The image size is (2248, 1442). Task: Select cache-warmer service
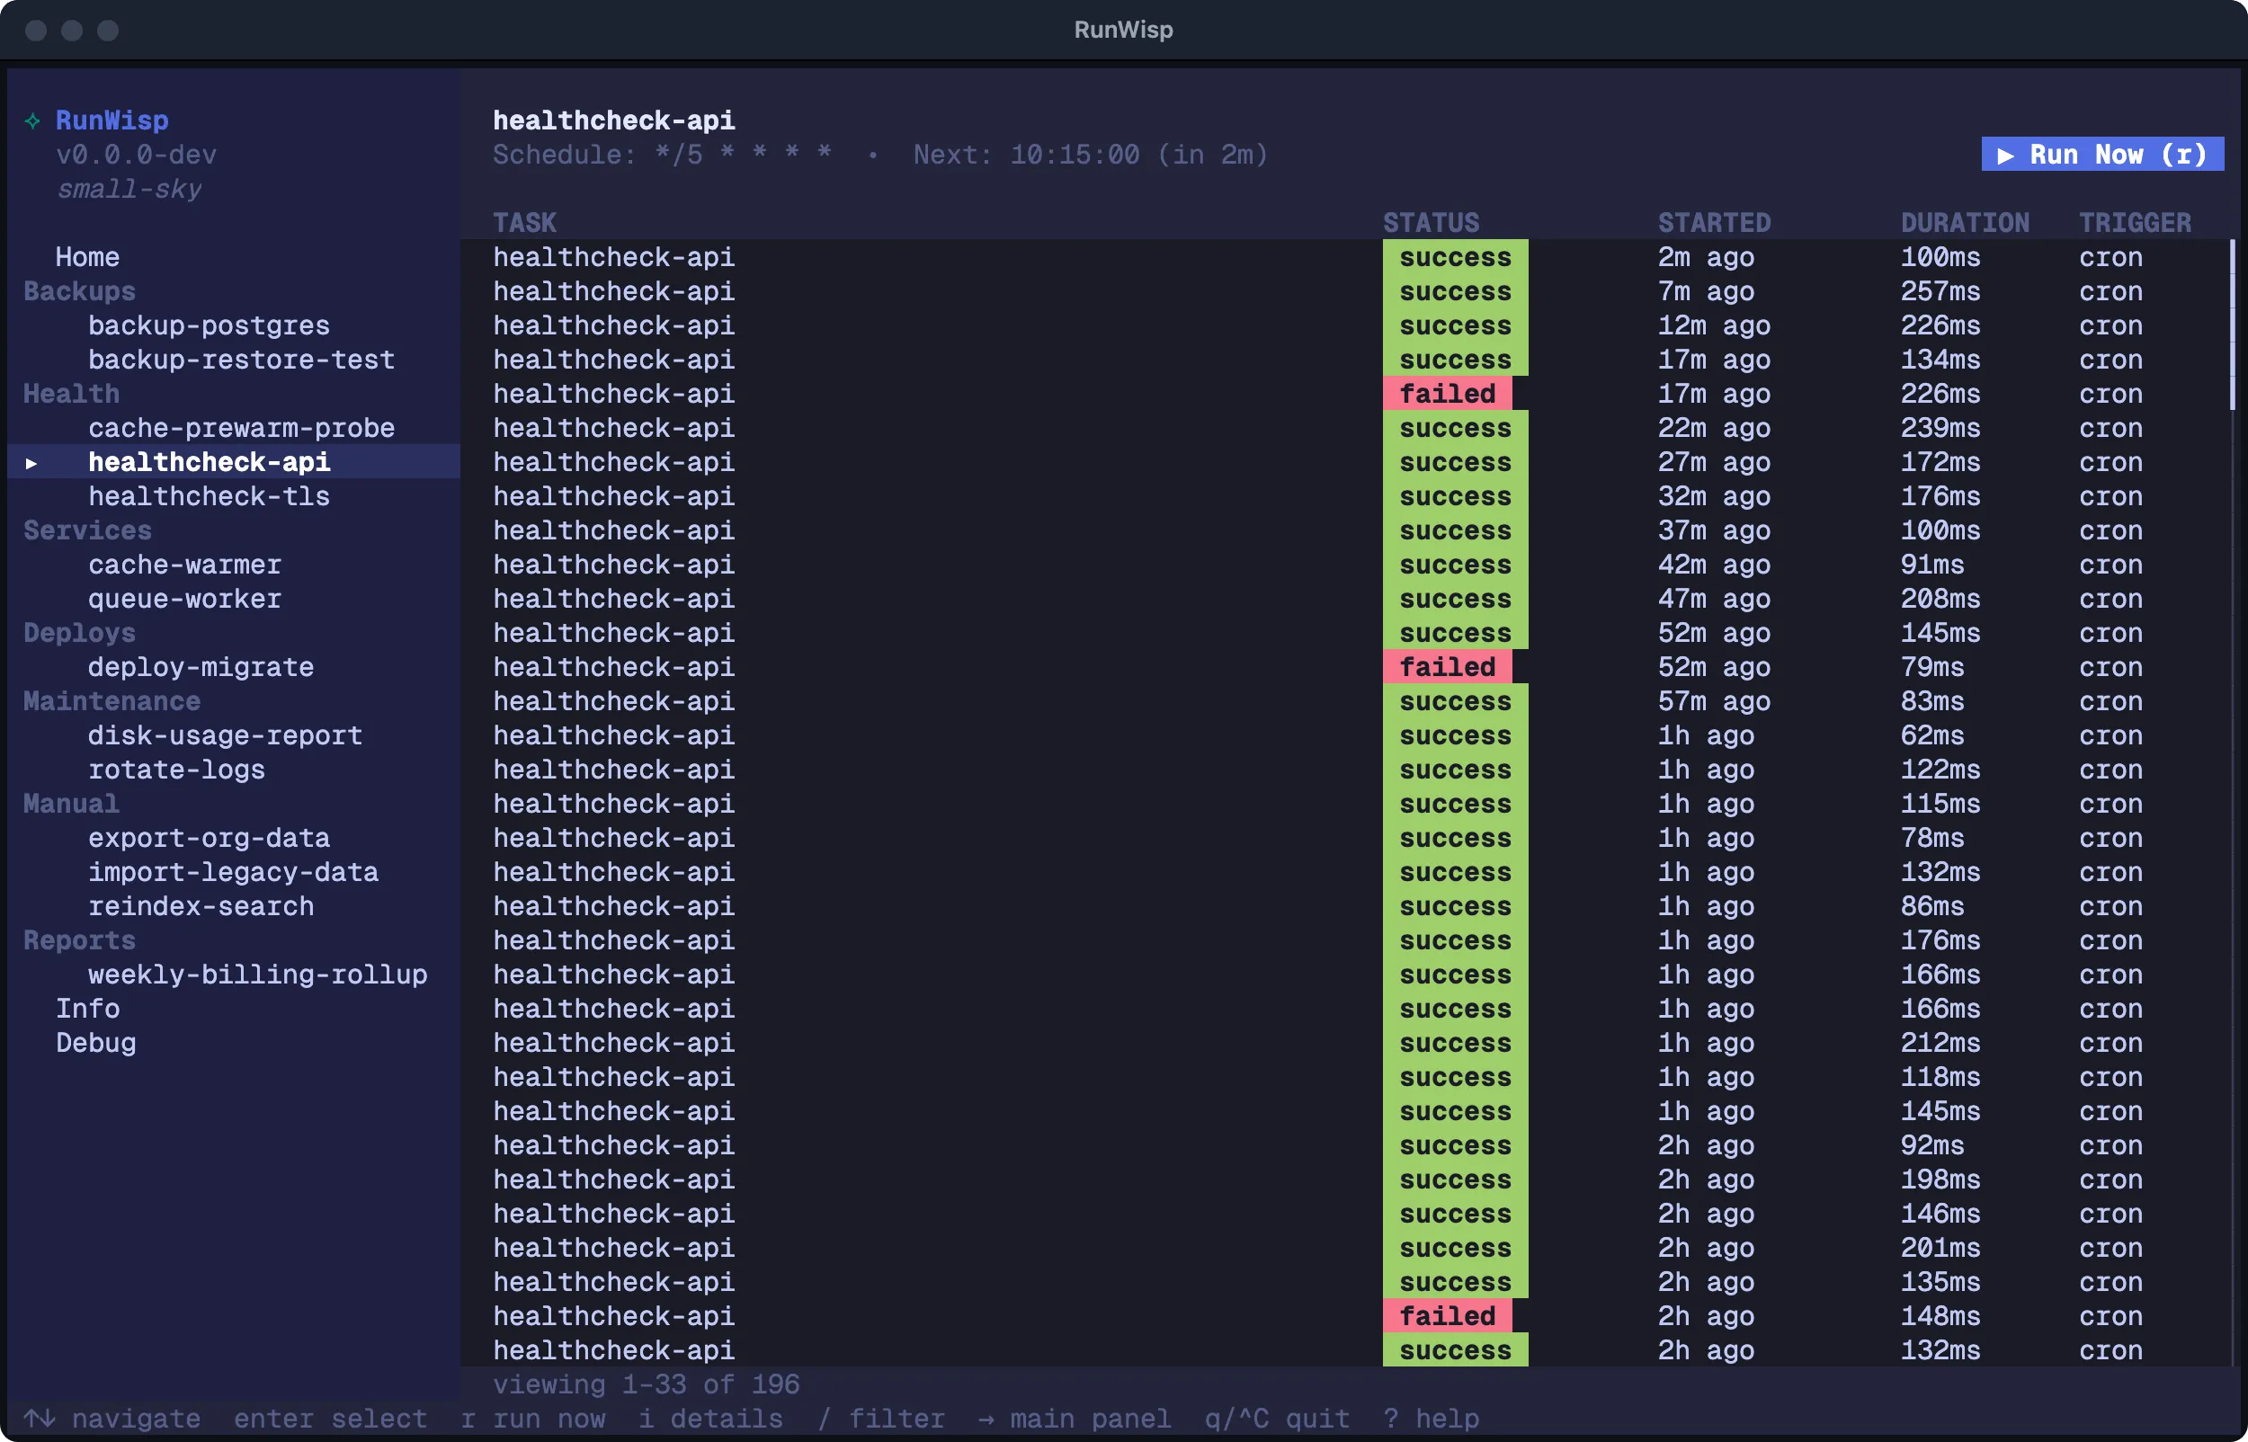click(184, 565)
